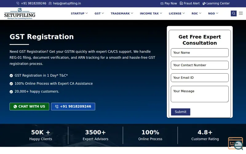The image size is (246, 154).
Task: Click text 100% Online Process with Expert CA Assistance
Action: click(x=54, y=83)
